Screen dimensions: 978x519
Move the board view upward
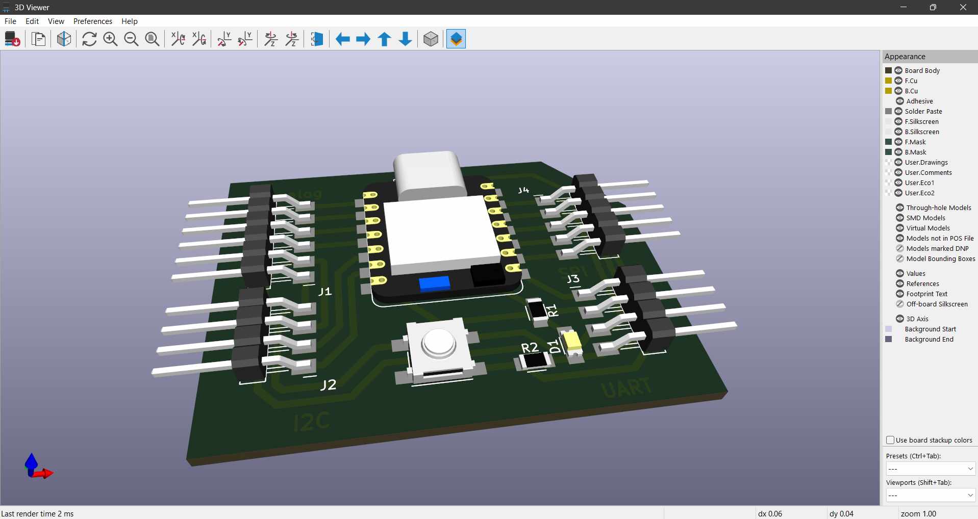[x=384, y=39]
